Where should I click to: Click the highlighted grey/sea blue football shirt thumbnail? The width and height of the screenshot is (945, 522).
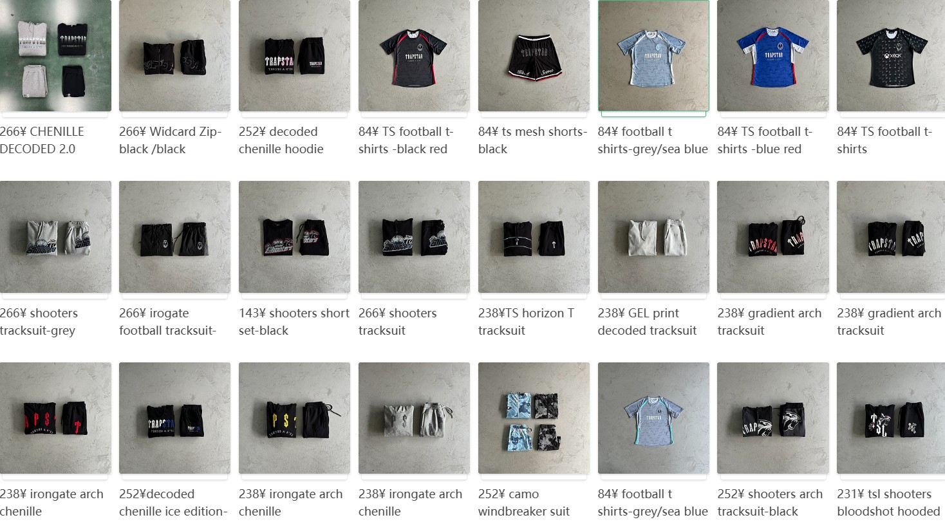point(653,55)
